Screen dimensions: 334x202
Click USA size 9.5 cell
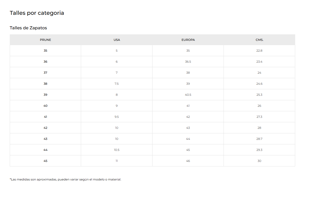[x=117, y=117]
